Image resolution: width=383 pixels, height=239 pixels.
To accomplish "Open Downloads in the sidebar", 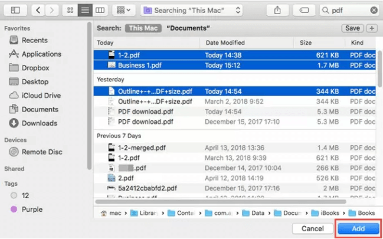I will pyautogui.click(x=40, y=123).
